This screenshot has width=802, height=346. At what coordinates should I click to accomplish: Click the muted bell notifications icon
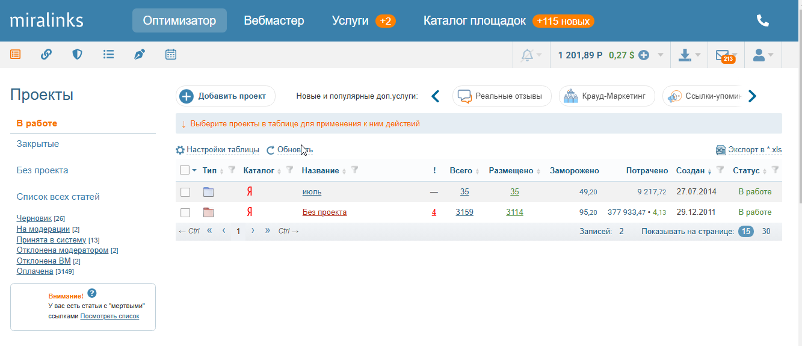click(x=527, y=55)
